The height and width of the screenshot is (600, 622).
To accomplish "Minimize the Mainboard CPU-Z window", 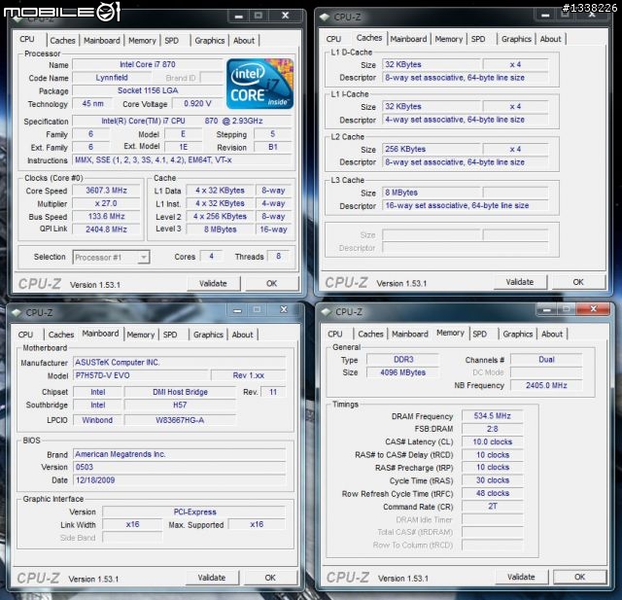I will [237, 310].
